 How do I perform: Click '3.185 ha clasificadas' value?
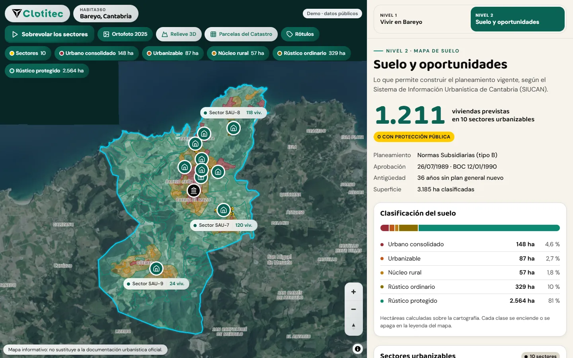click(446, 189)
